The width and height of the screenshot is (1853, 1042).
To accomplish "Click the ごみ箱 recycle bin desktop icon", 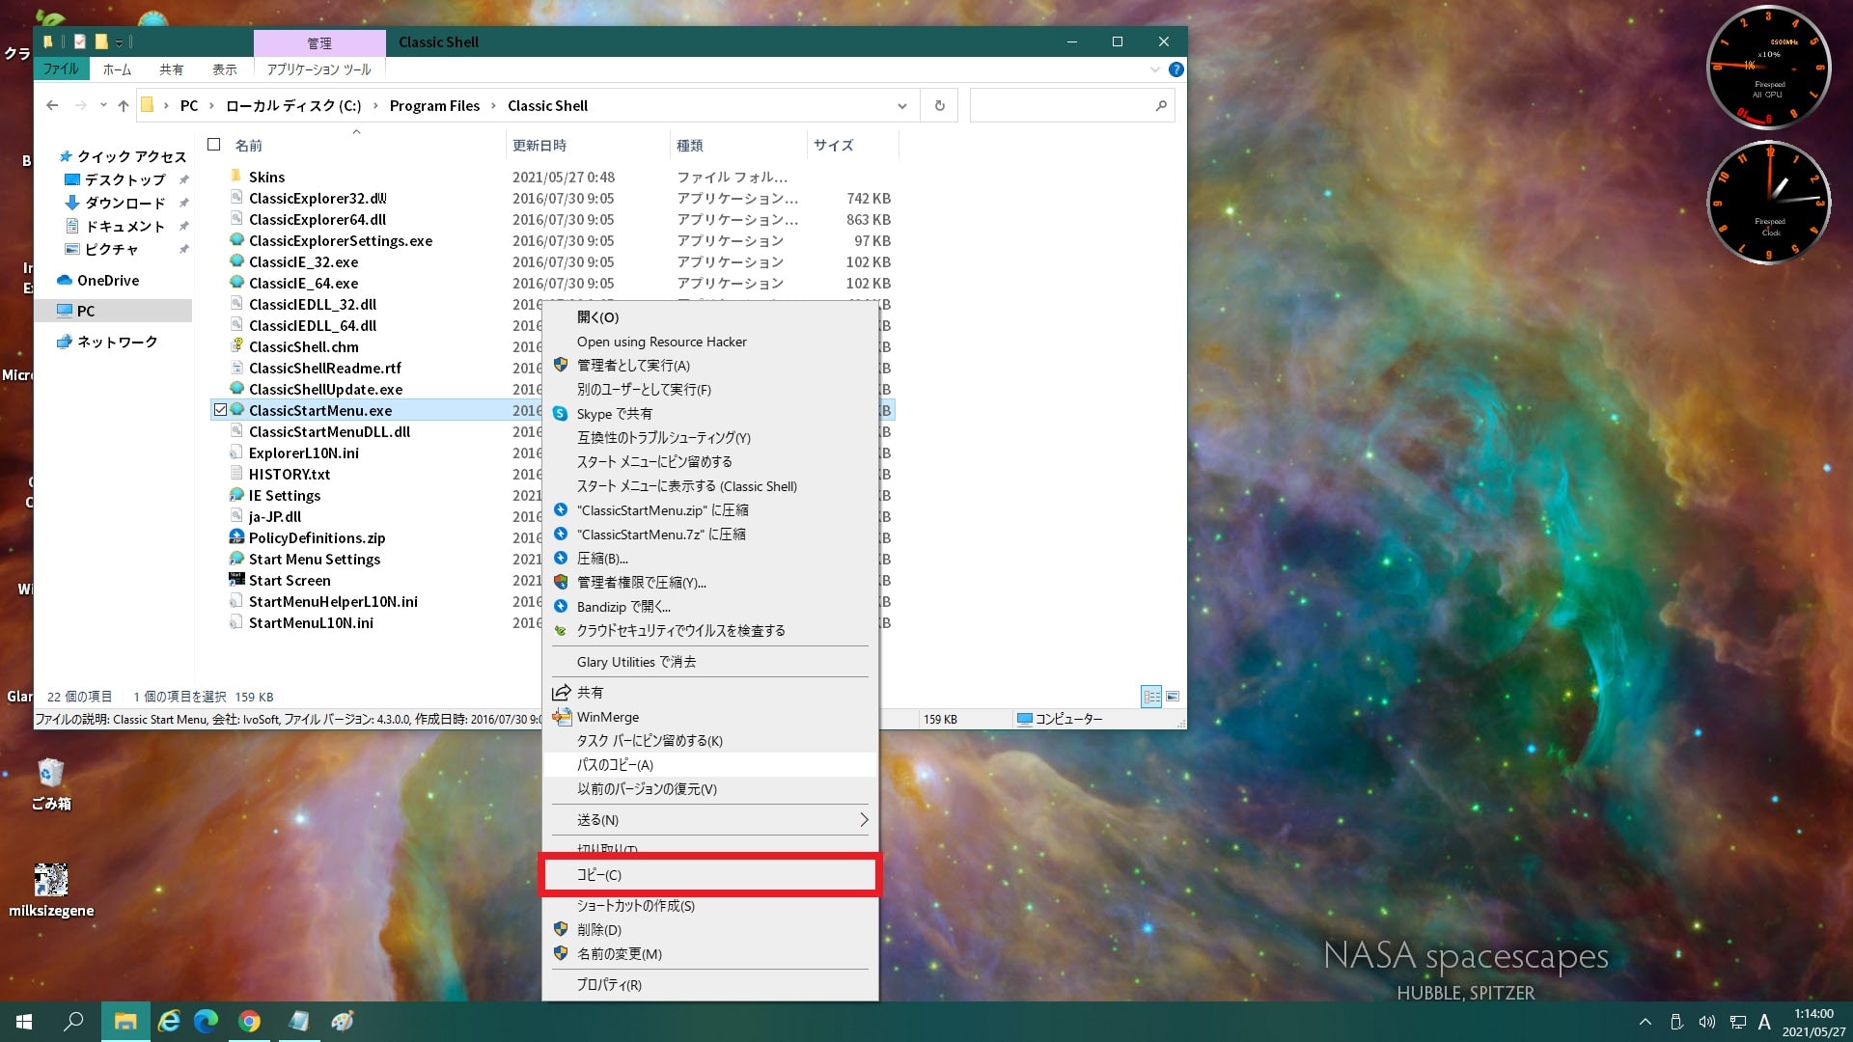I will coord(51,783).
